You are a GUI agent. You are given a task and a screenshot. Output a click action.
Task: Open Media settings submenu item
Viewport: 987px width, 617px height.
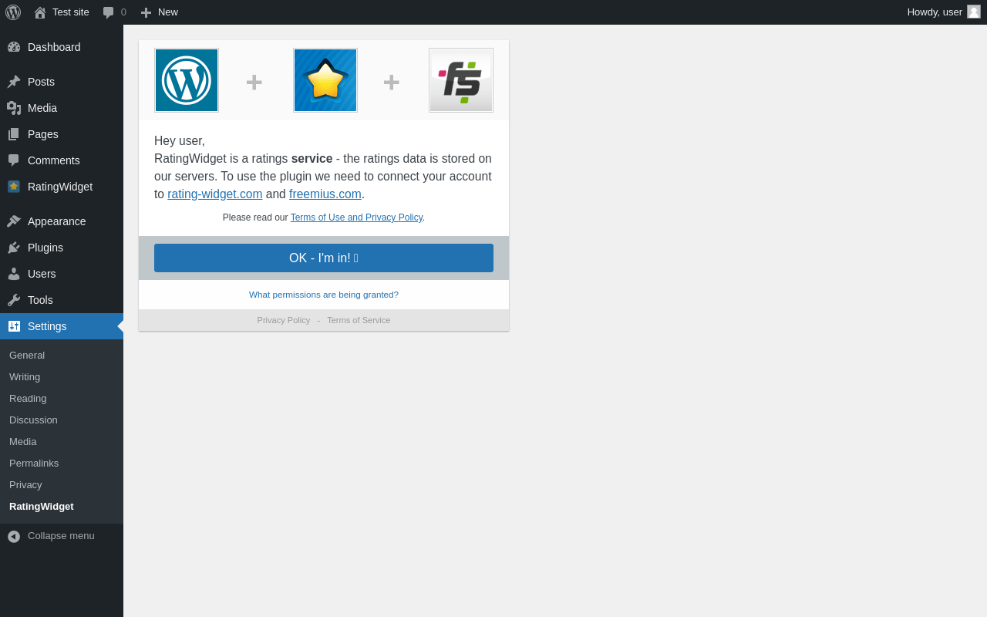click(62, 442)
